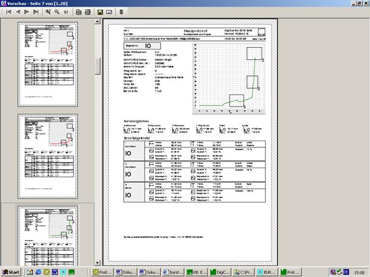
Task: Zoom in with the magnifier plus icon
Action: [x=48, y=12]
